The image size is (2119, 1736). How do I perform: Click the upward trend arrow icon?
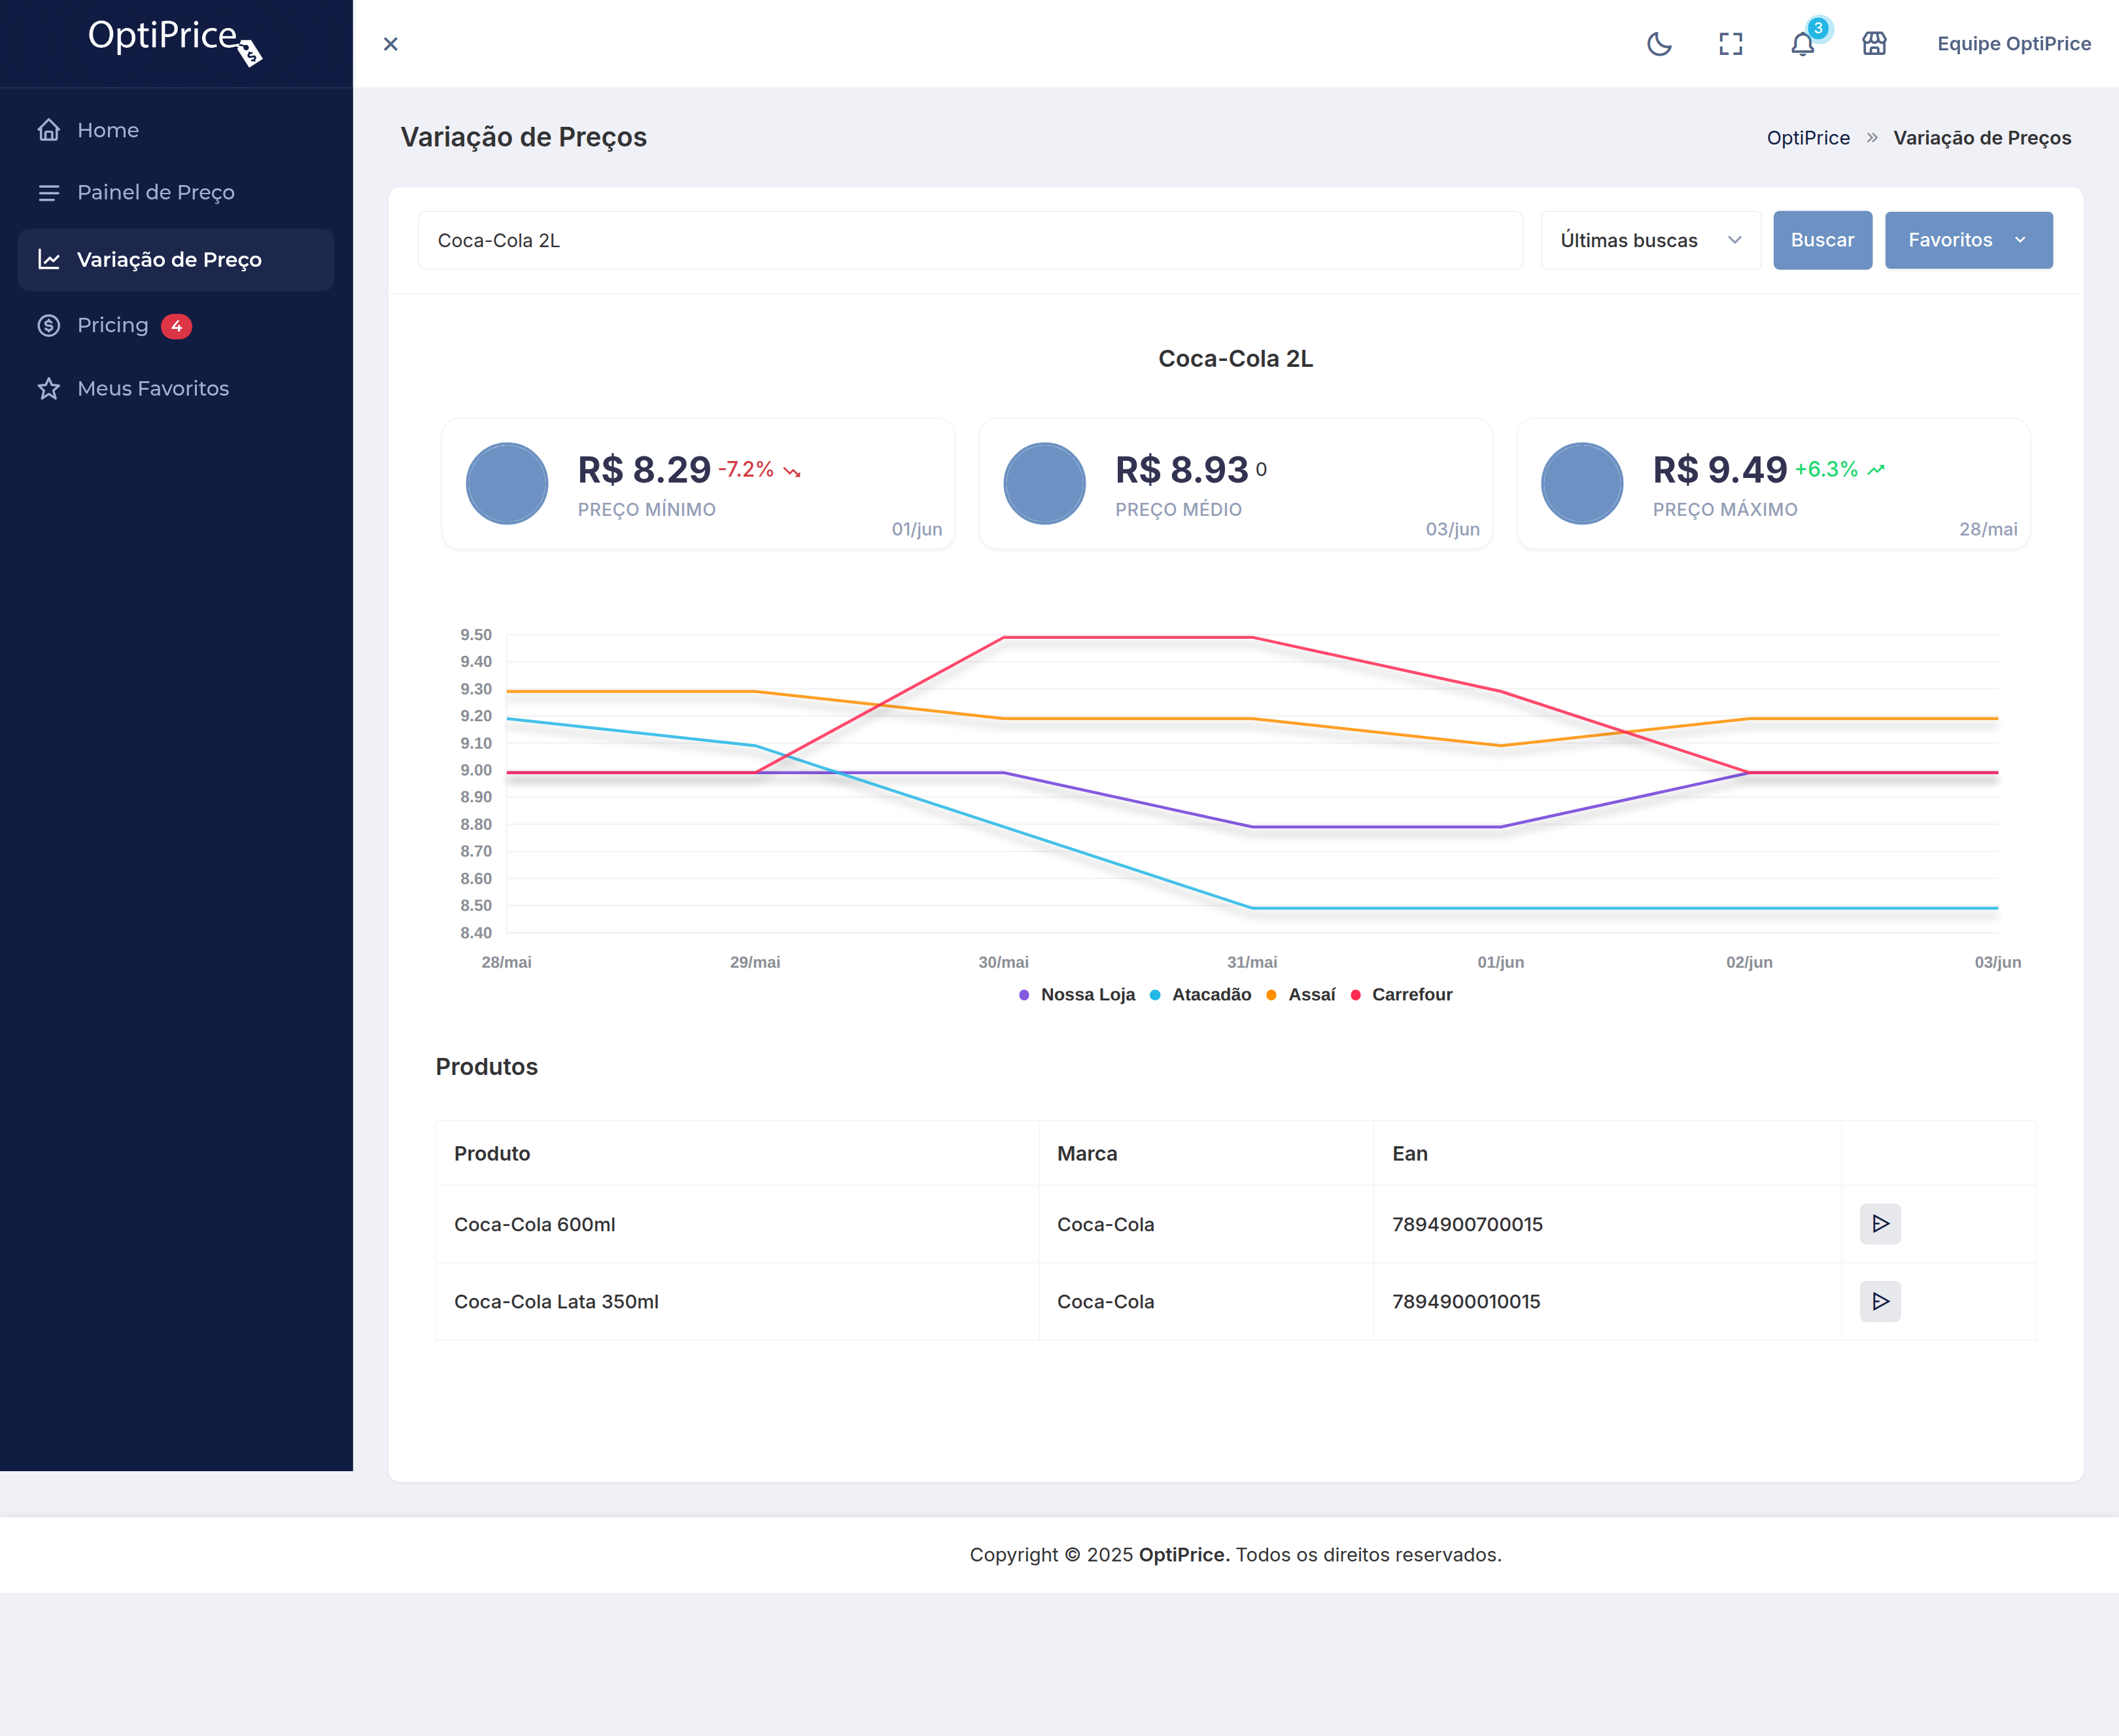click(1876, 470)
